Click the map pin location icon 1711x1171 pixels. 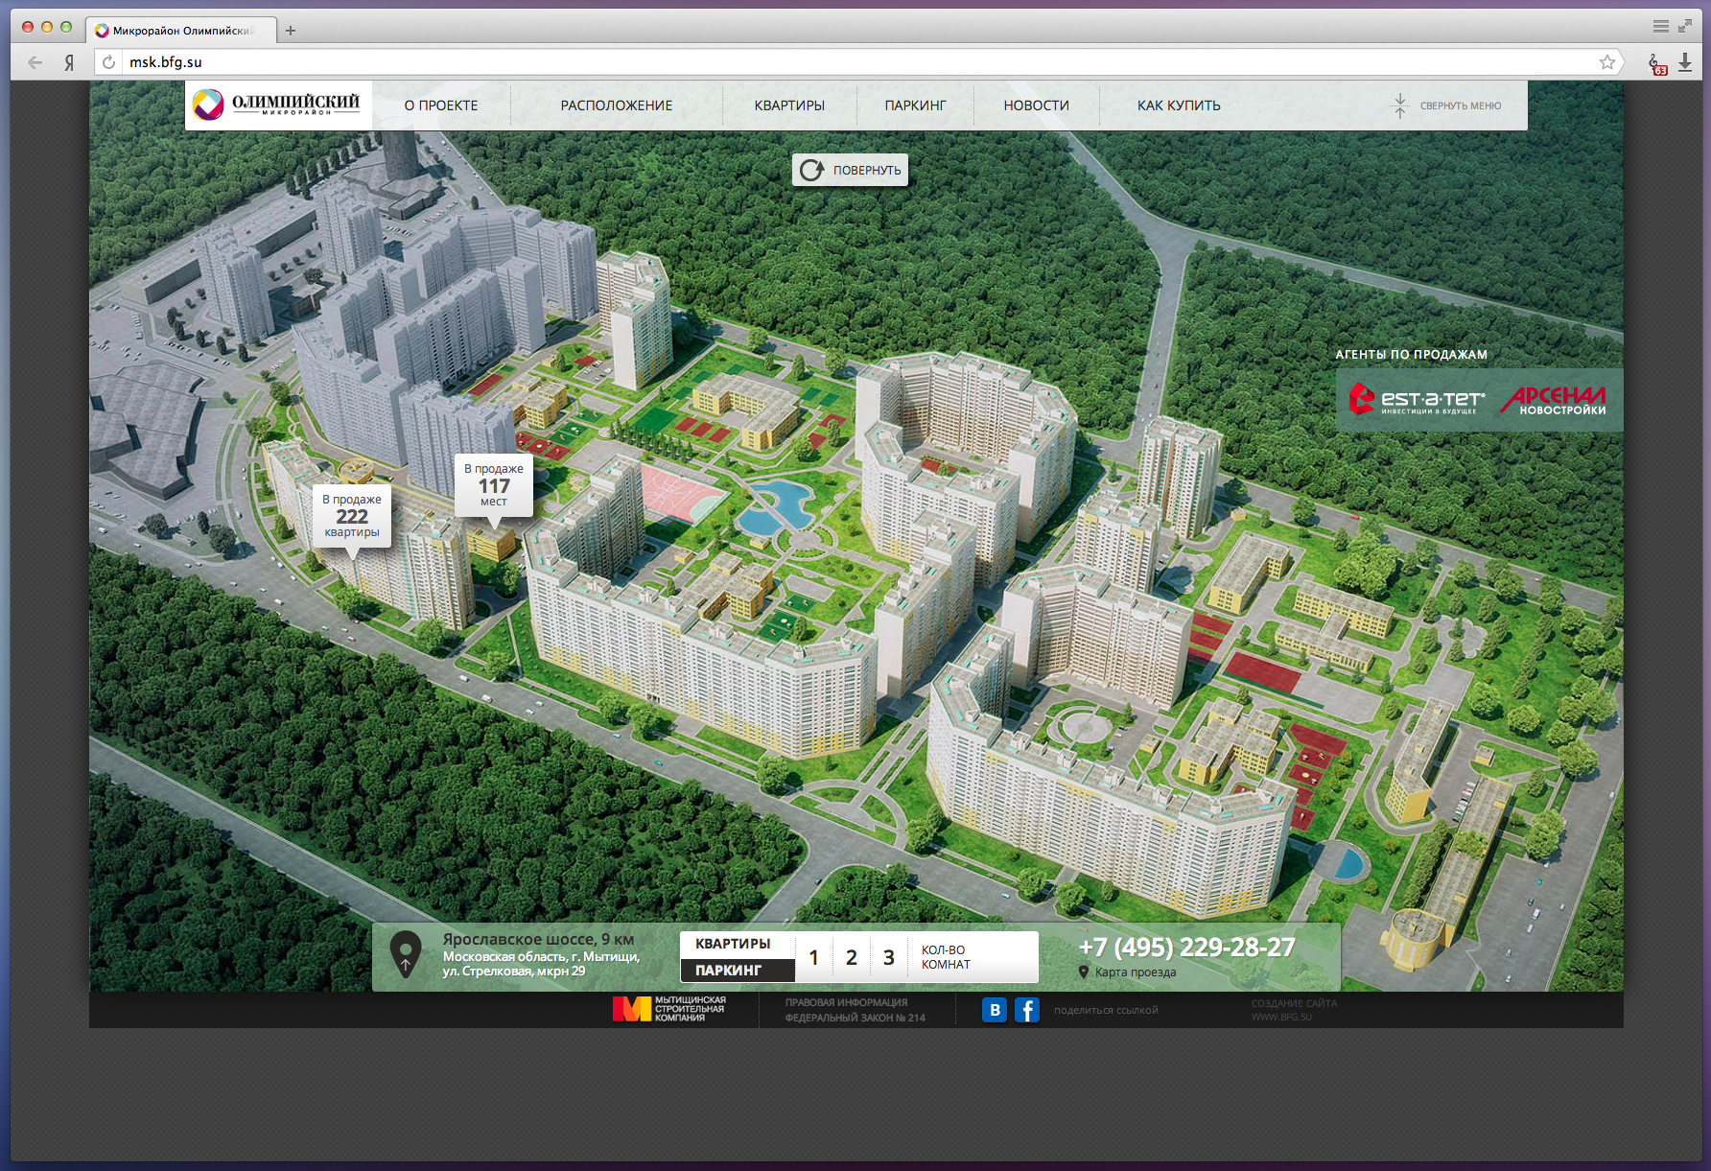pos(406,954)
